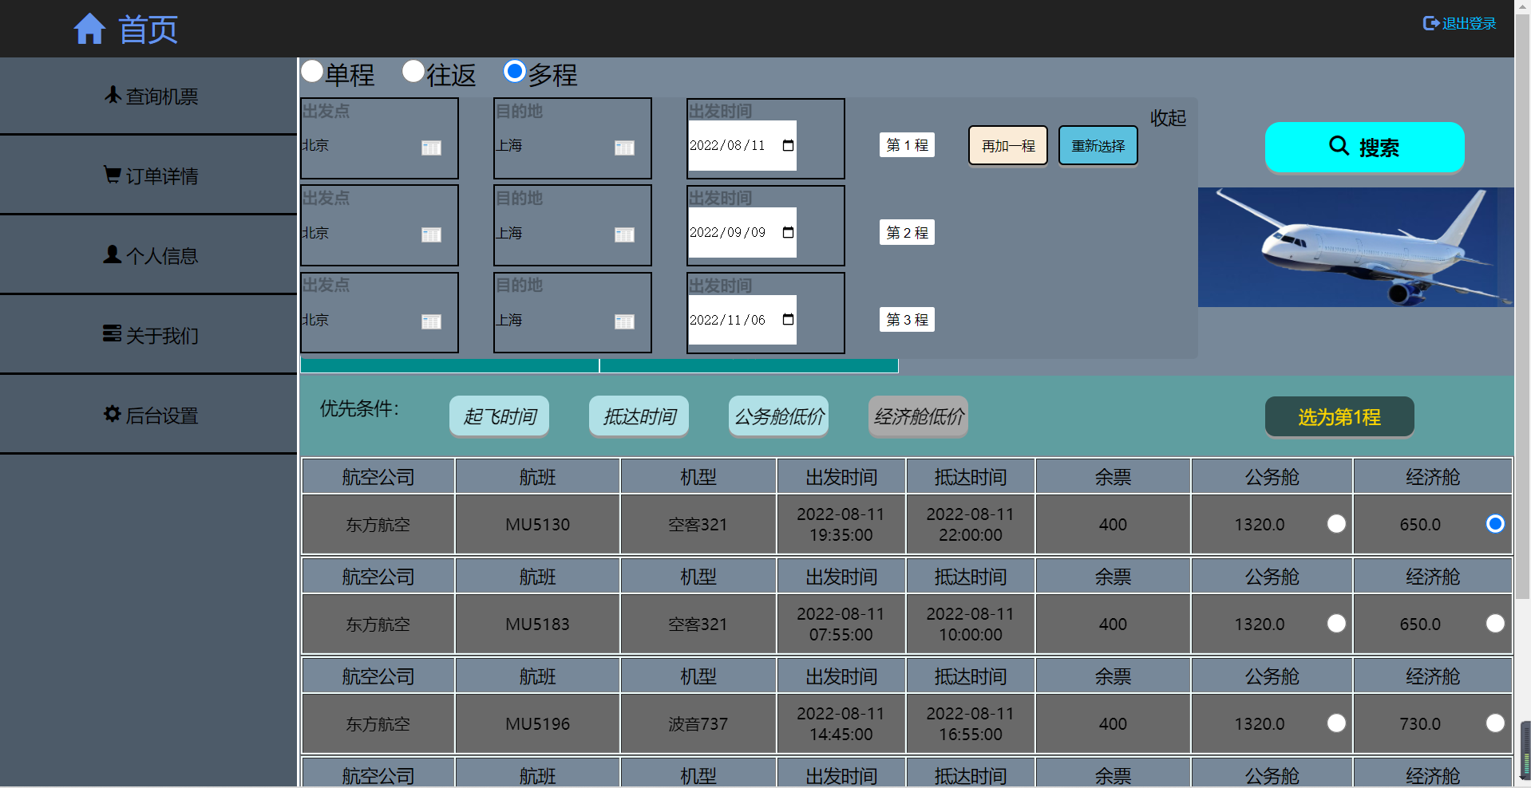Click second segment date field 2022/09/09

pyautogui.click(x=742, y=232)
